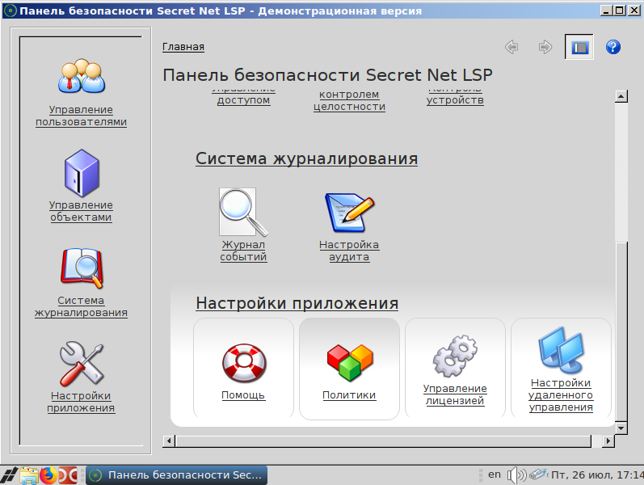The image size is (644, 485).
Task: Click the en keyboard layout indicator
Action: click(495, 474)
